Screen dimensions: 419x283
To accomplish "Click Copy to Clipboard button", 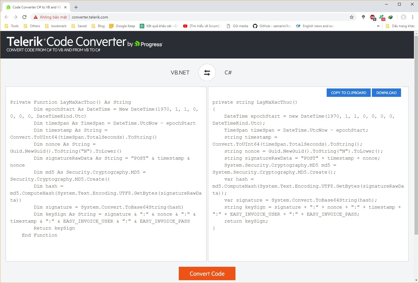I will (348, 93).
